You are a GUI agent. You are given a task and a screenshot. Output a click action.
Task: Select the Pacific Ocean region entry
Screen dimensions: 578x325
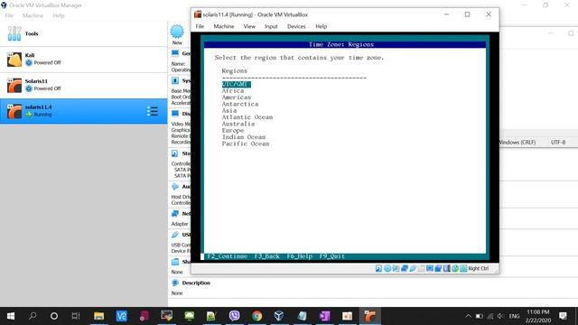246,144
